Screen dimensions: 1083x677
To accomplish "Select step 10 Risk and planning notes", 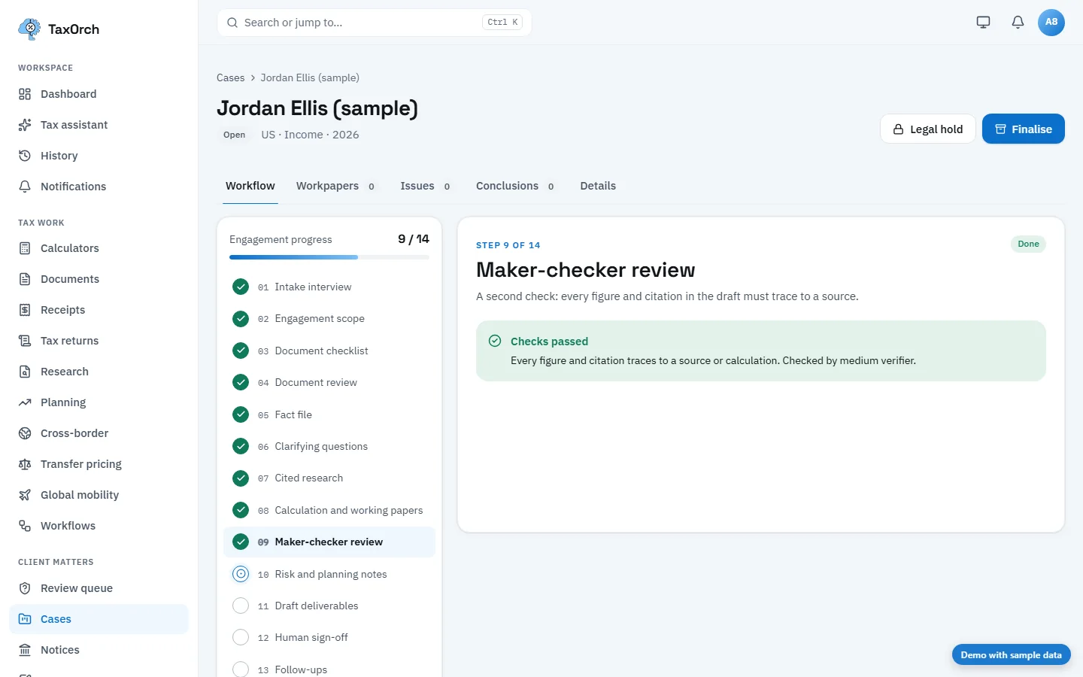I will (x=329, y=574).
